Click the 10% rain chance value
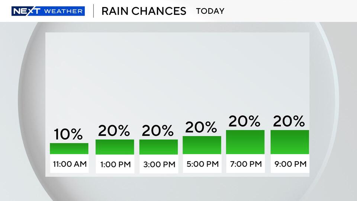357x201 pixels. coord(68,134)
